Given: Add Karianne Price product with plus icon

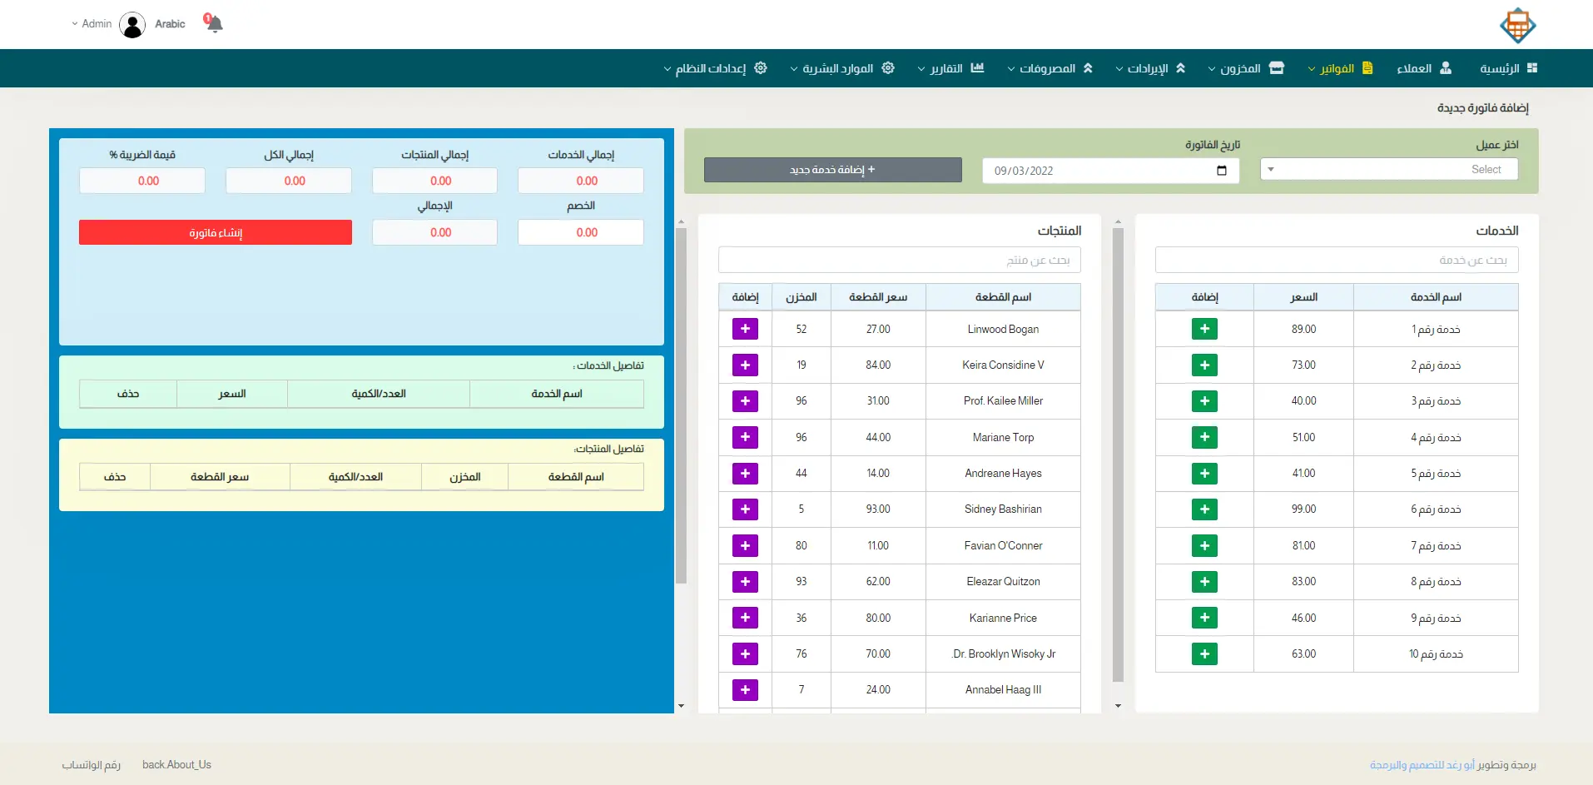Looking at the screenshot, I should 745,618.
